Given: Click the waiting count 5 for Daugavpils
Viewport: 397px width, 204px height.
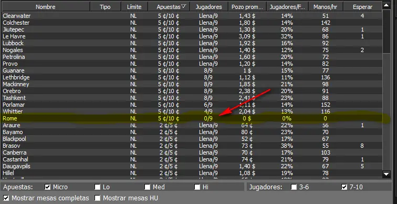Looking at the screenshot, I should coord(362,166).
